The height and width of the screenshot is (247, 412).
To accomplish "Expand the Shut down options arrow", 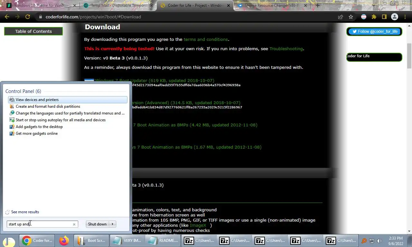I will [x=113, y=224].
